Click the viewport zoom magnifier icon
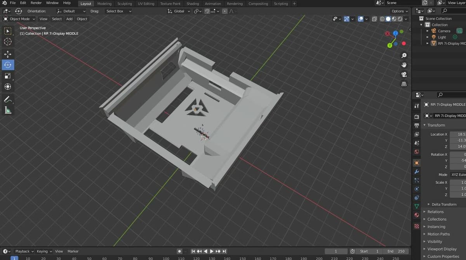This screenshot has height=260, width=466. click(404, 56)
